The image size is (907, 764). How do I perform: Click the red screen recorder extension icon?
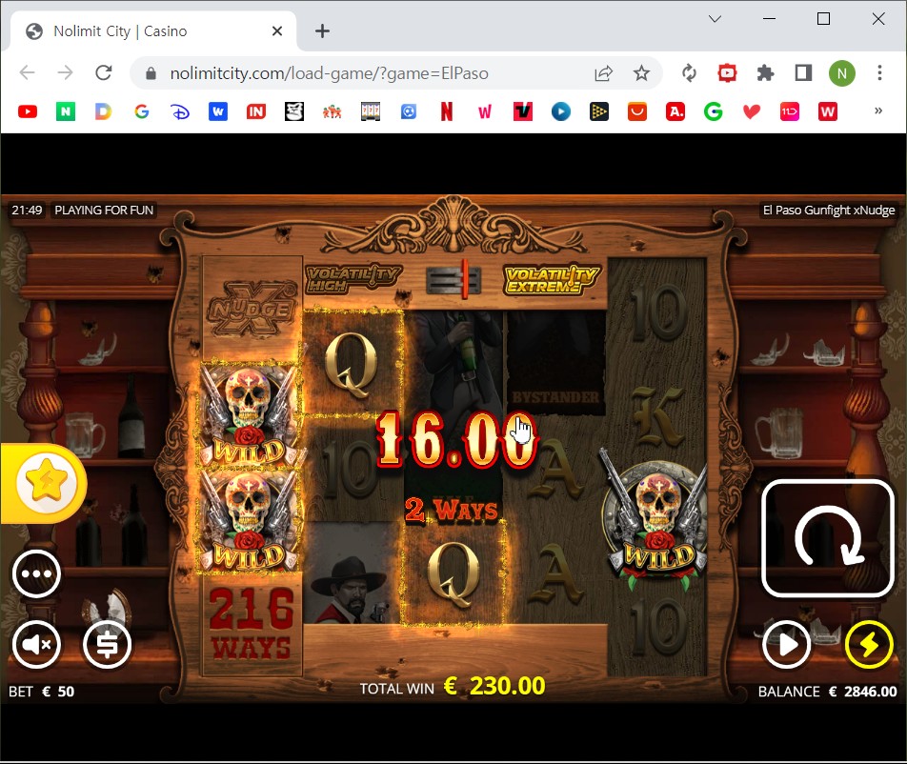click(727, 73)
